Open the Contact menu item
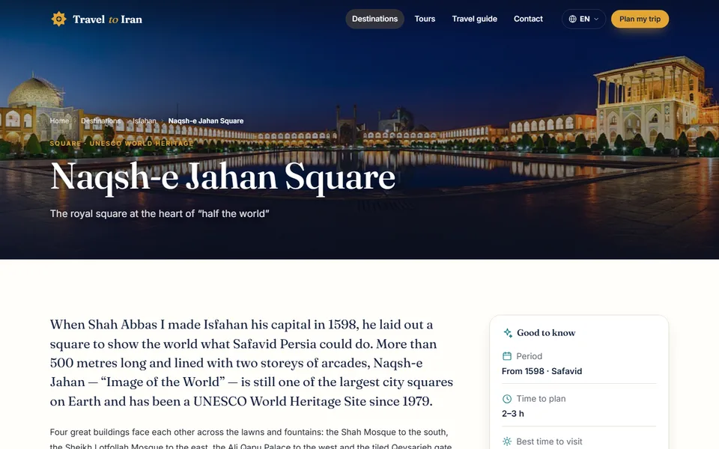This screenshot has width=719, height=449. point(528,19)
